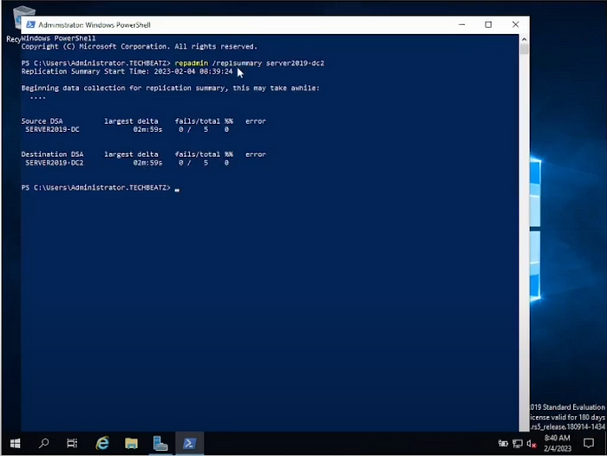Click the 'server2019-dc2' argument text
This screenshot has width=607, height=456.
click(x=295, y=63)
